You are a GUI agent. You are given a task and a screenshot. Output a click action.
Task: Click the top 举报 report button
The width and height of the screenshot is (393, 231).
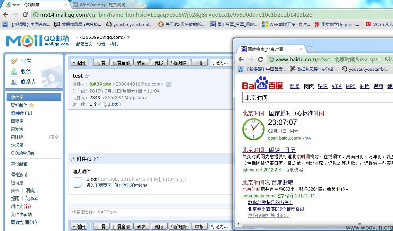click(x=199, y=63)
